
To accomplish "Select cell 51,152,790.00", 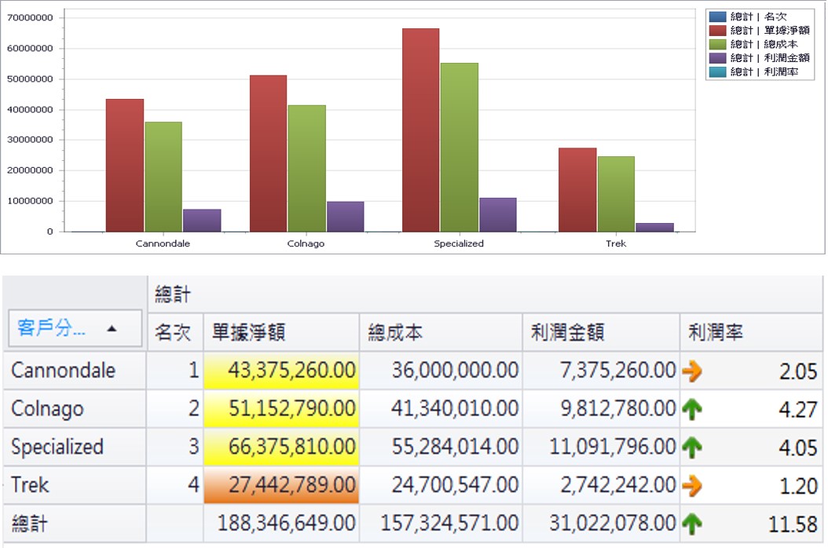I will click(281, 408).
